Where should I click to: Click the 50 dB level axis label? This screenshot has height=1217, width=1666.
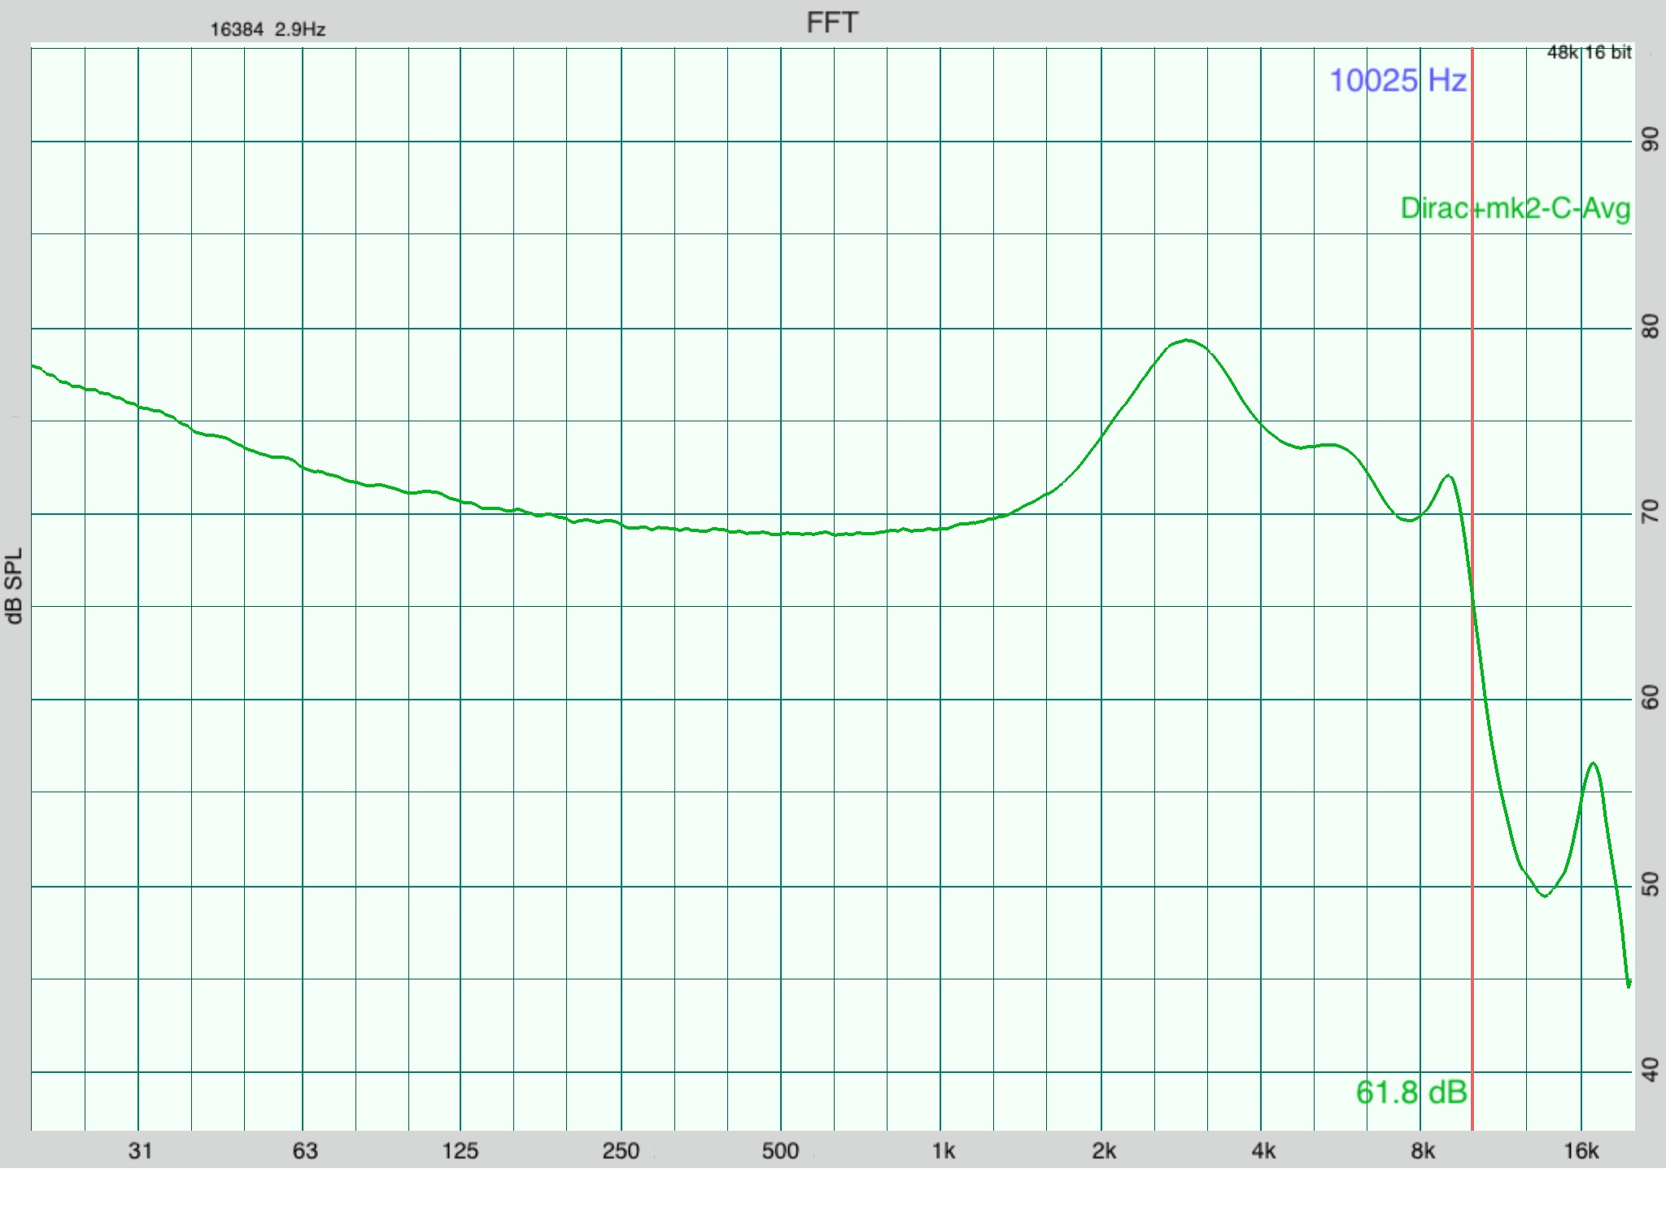1651,884
